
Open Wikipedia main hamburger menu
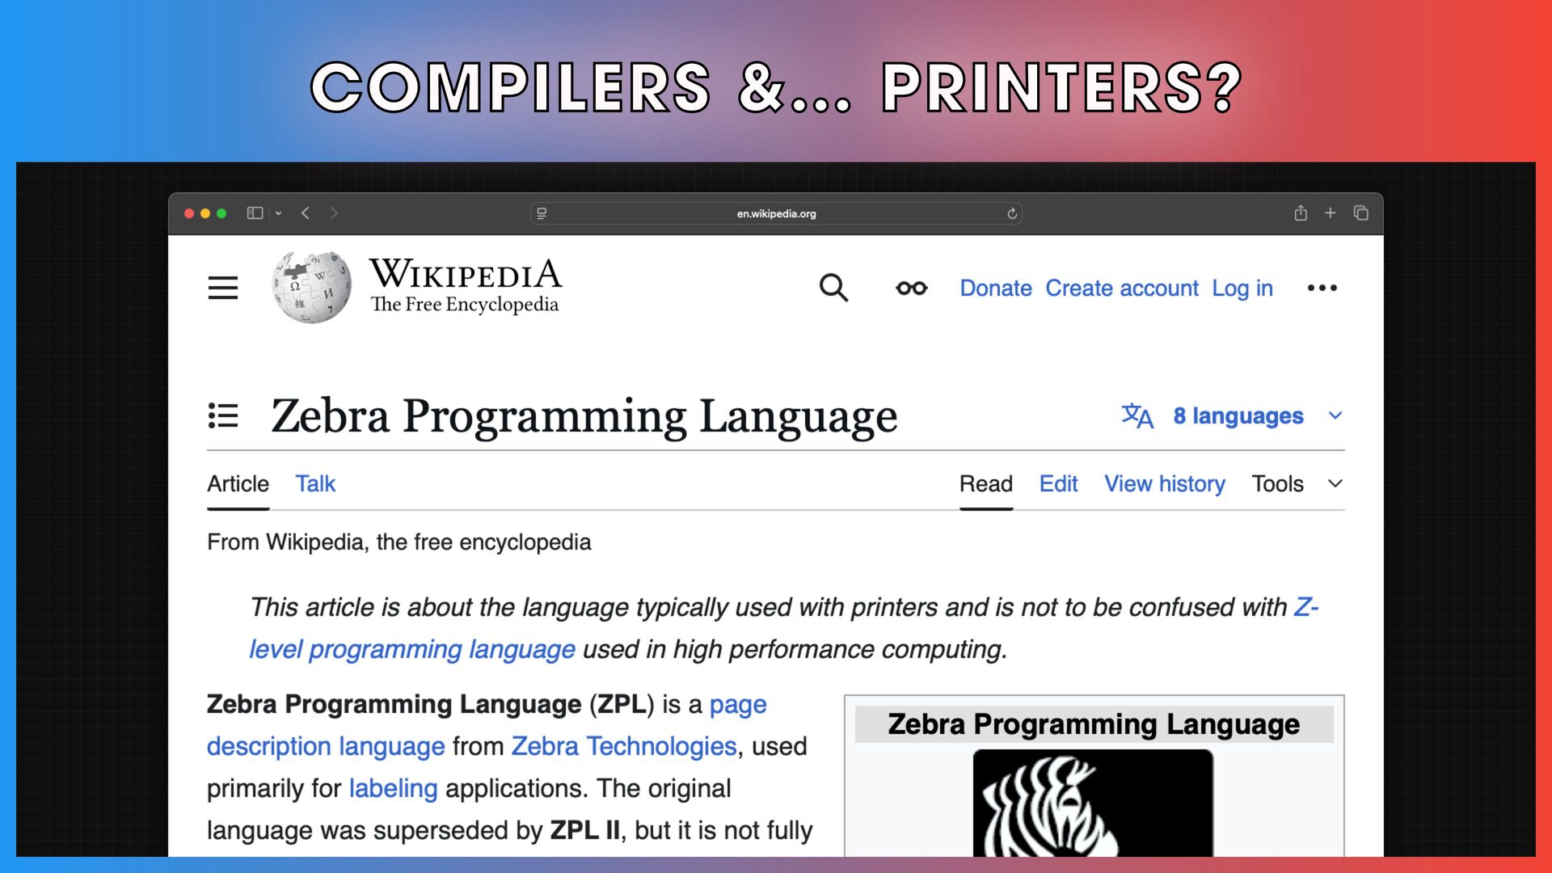[222, 288]
